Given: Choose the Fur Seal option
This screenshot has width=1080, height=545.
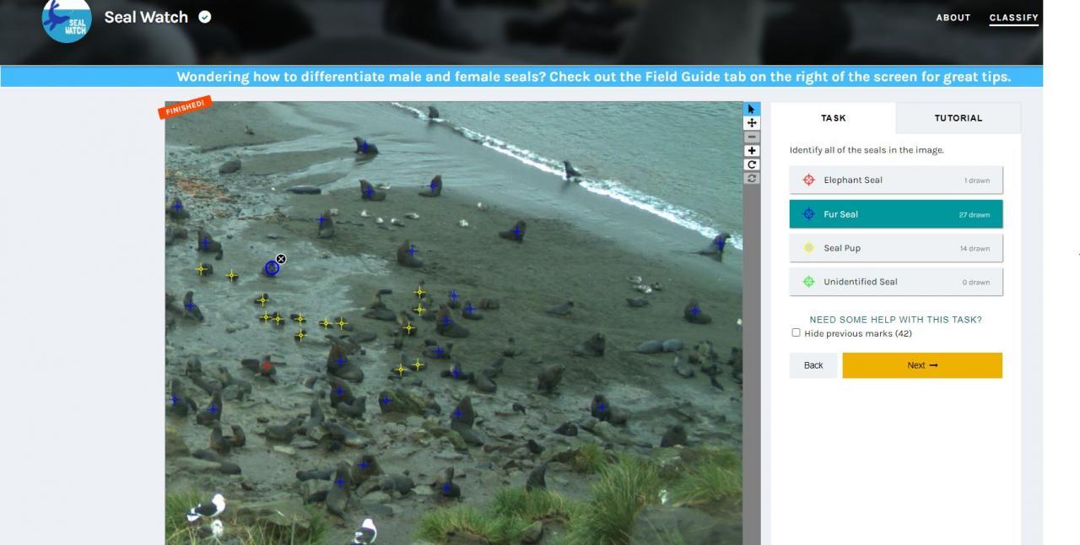Looking at the screenshot, I should [896, 214].
